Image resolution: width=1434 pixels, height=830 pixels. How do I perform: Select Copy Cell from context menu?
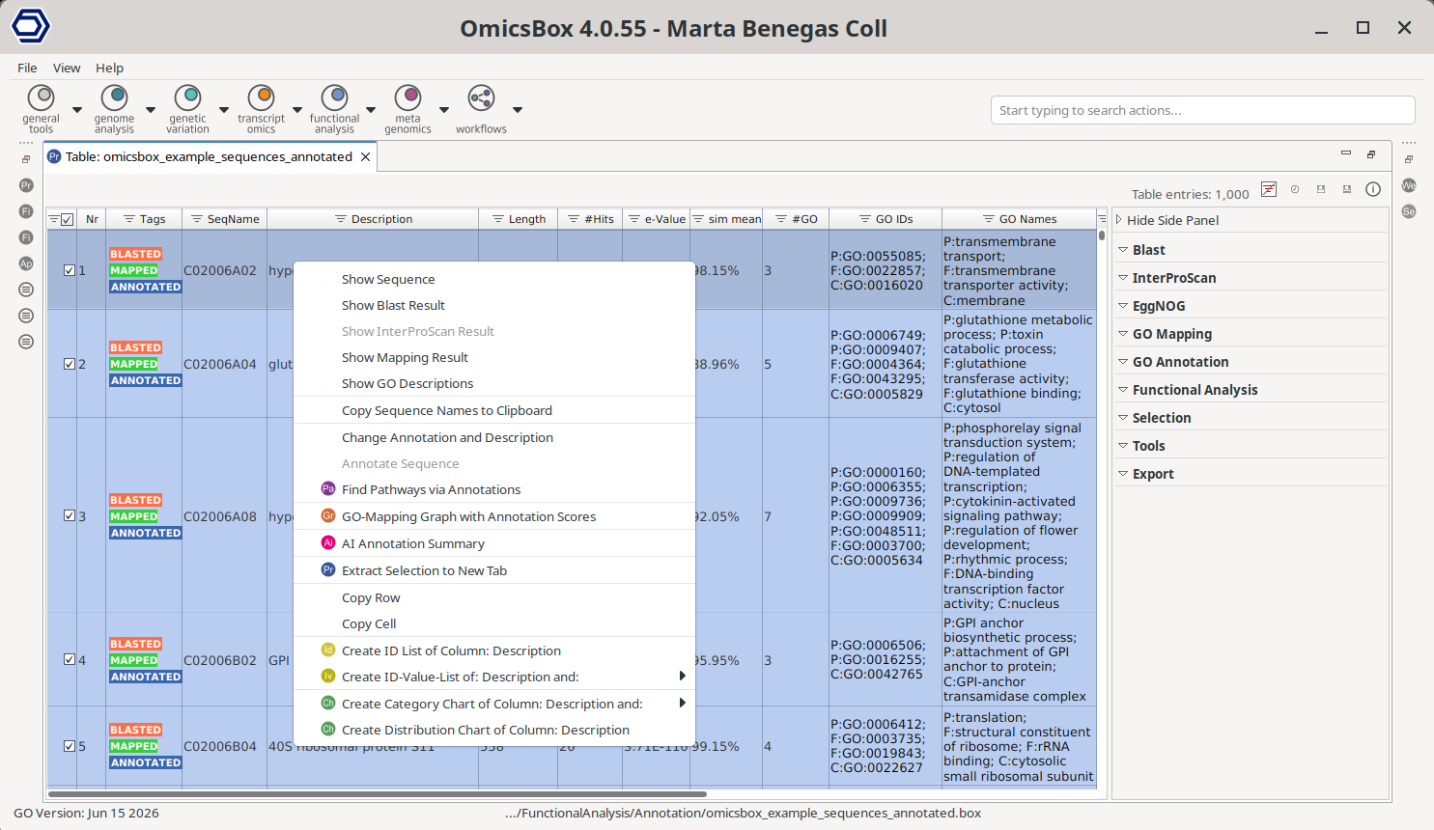pos(494,623)
